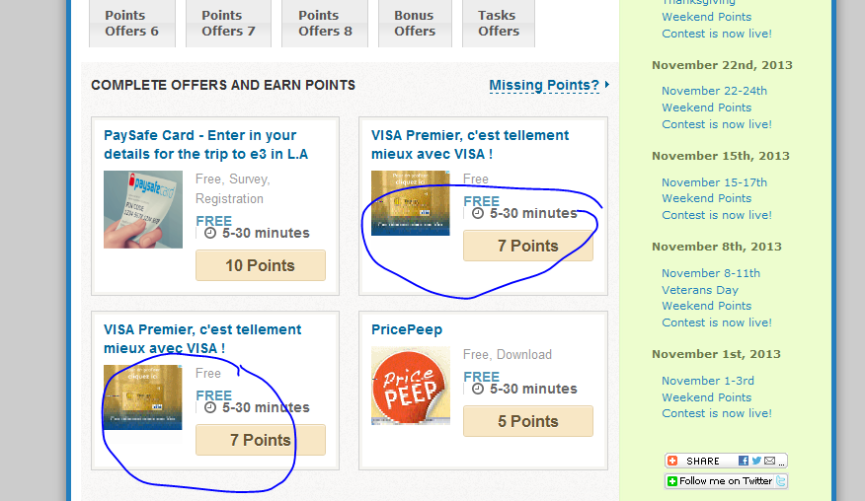Expand the Missing Points? link arrow
The width and height of the screenshot is (865, 501).
pyautogui.click(x=607, y=85)
